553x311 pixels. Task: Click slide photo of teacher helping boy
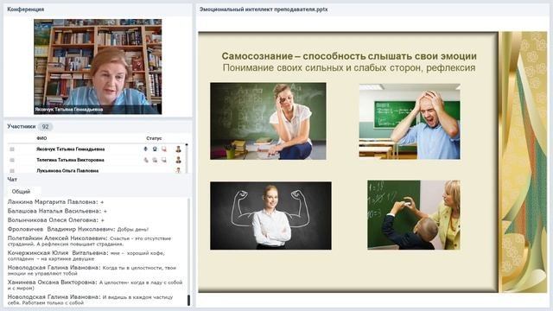(x=414, y=215)
